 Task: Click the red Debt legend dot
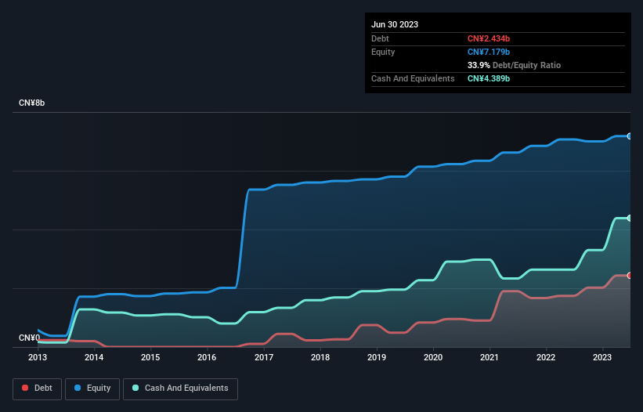click(x=25, y=388)
